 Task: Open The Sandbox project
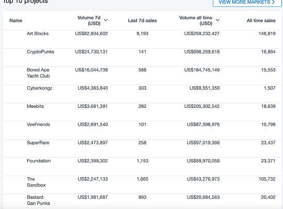tap(36, 182)
